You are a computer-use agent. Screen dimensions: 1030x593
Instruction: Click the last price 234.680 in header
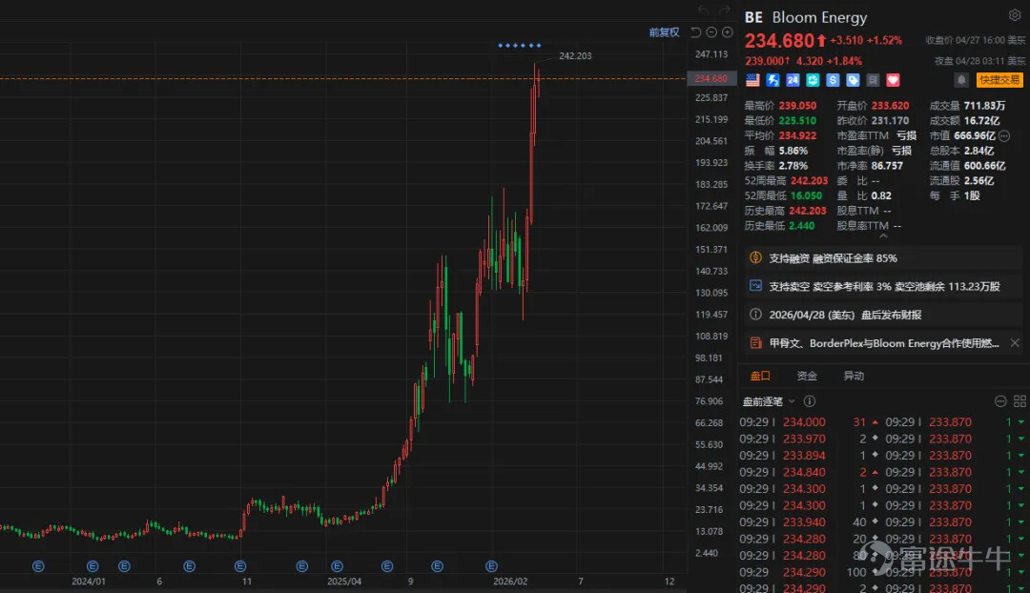point(779,41)
